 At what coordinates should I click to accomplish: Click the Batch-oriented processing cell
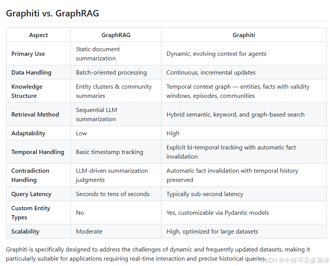111,72
